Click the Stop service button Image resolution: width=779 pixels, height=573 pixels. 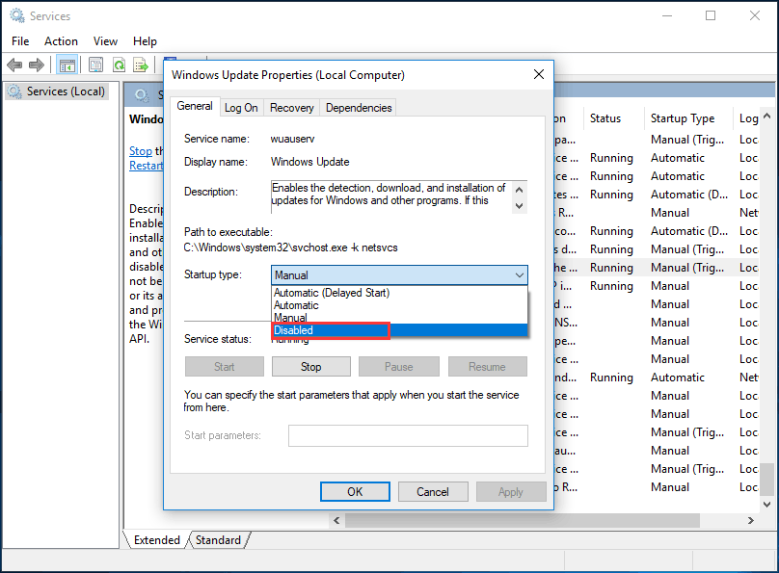(311, 367)
